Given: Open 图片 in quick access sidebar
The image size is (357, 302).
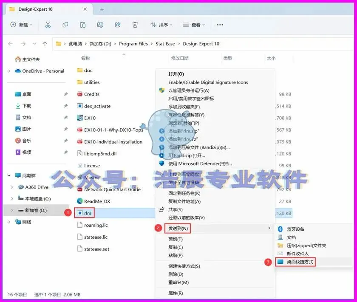Looking at the screenshot, I should (x=27, y=129).
